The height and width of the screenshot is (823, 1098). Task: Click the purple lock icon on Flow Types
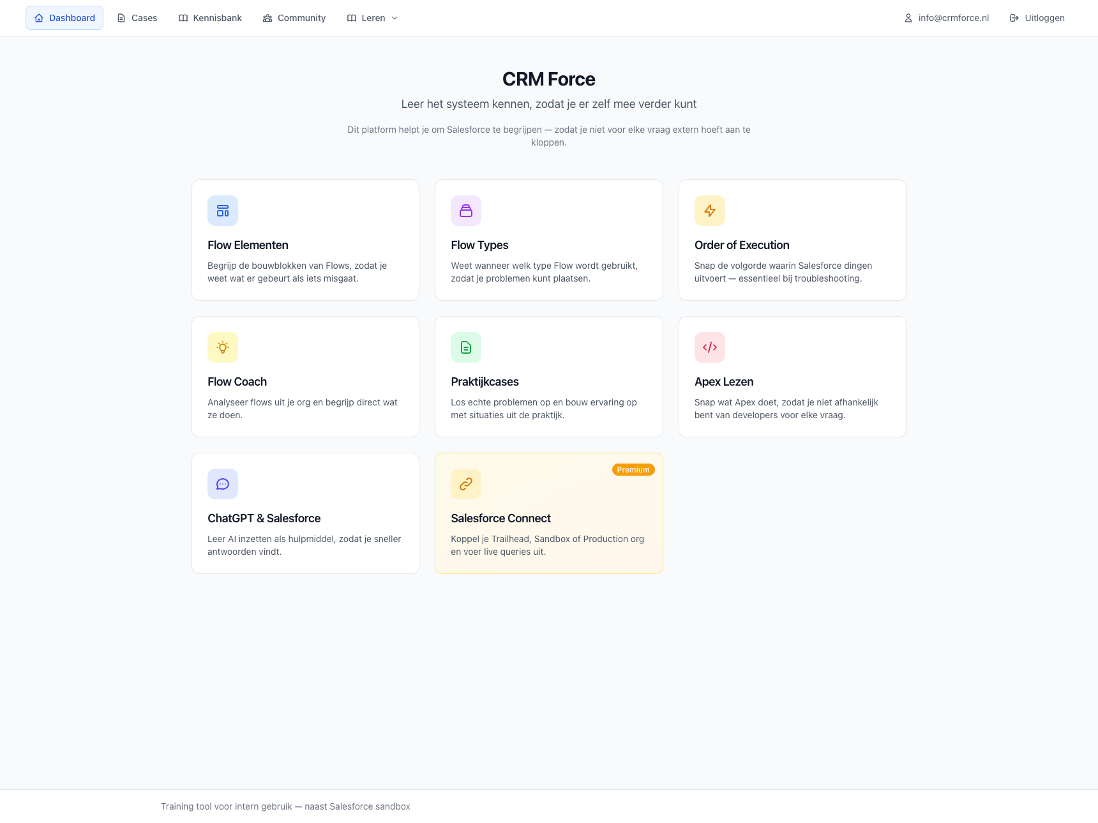465,210
